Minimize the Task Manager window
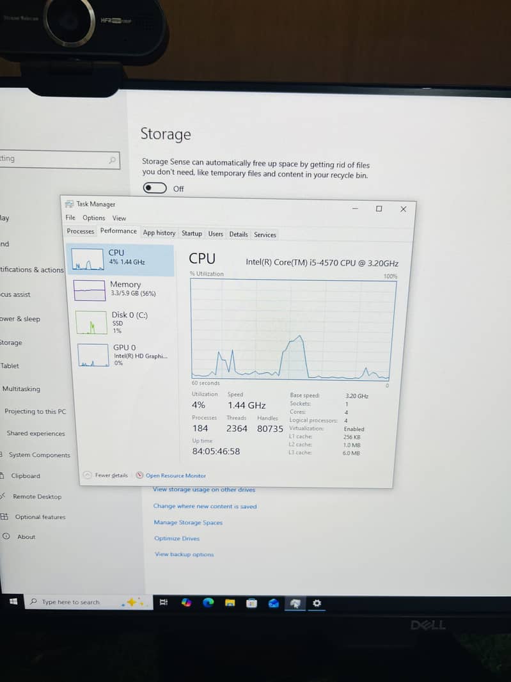This screenshot has width=511, height=682. pyautogui.click(x=355, y=209)
